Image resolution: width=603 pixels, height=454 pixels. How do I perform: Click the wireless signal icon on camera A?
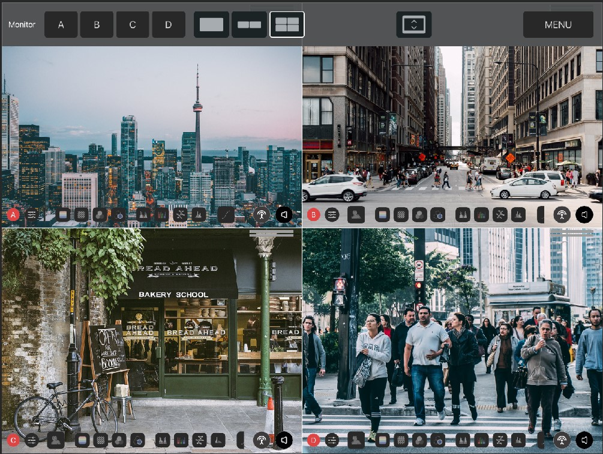coord(261,214)
